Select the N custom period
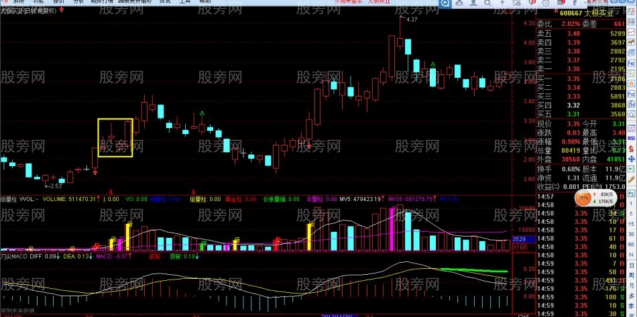 pyautogui.click(x=631, y=255)
